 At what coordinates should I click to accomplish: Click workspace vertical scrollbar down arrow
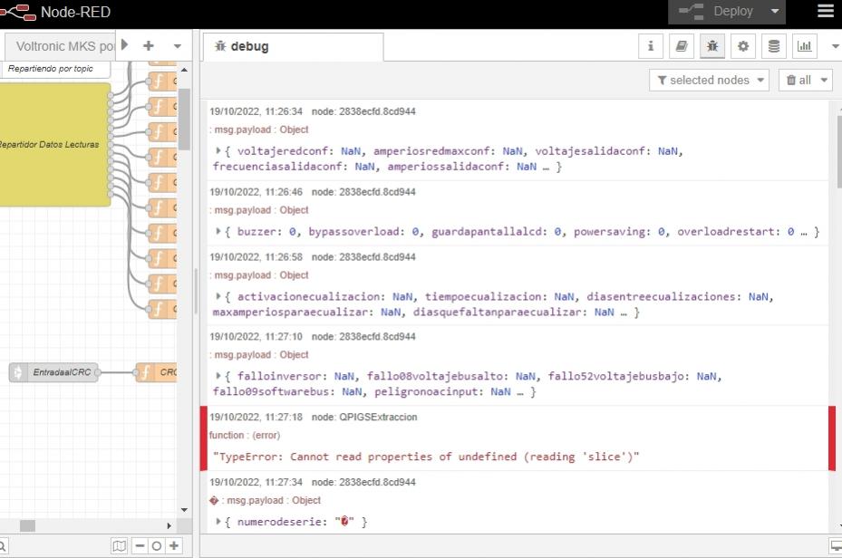tap(184, 510)
